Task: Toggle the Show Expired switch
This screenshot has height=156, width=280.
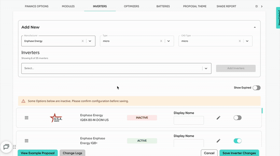Action: click(257, 88)
